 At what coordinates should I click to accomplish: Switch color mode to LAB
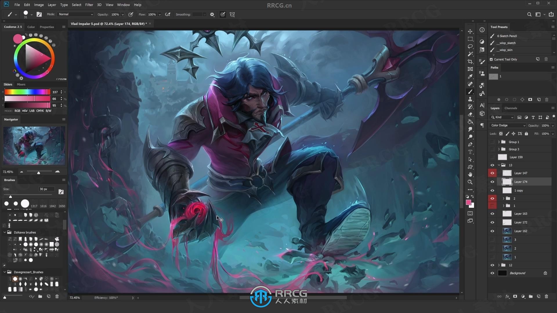point(32,111)
